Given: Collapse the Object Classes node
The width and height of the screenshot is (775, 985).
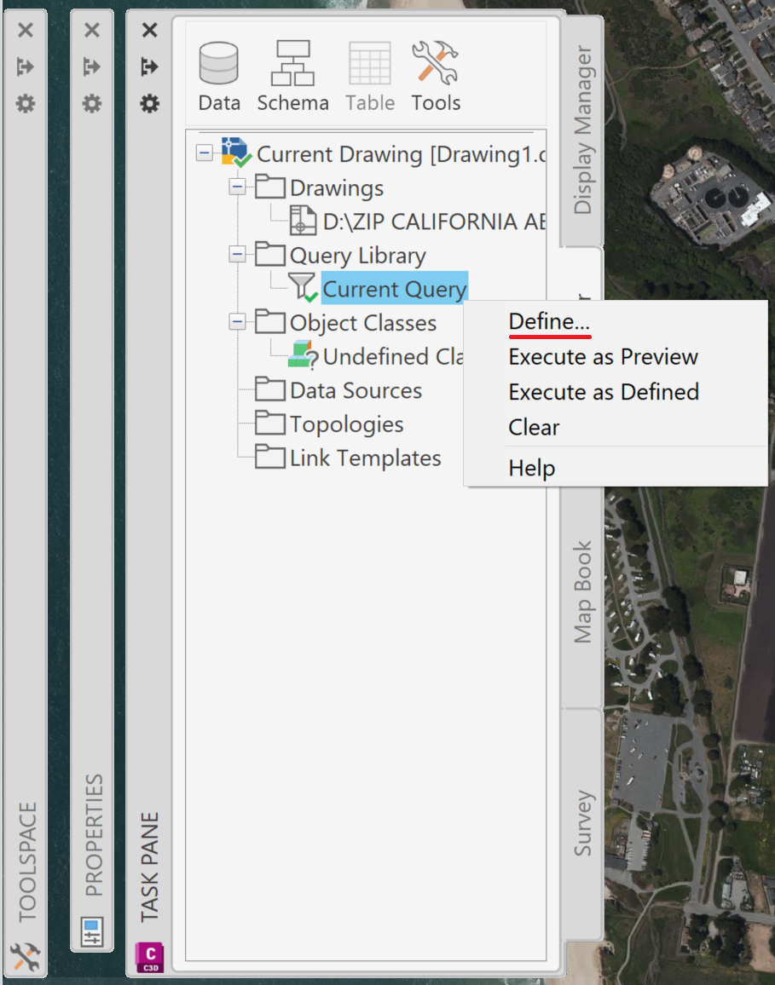Looking at the screenshot, I should pos(237,322).
